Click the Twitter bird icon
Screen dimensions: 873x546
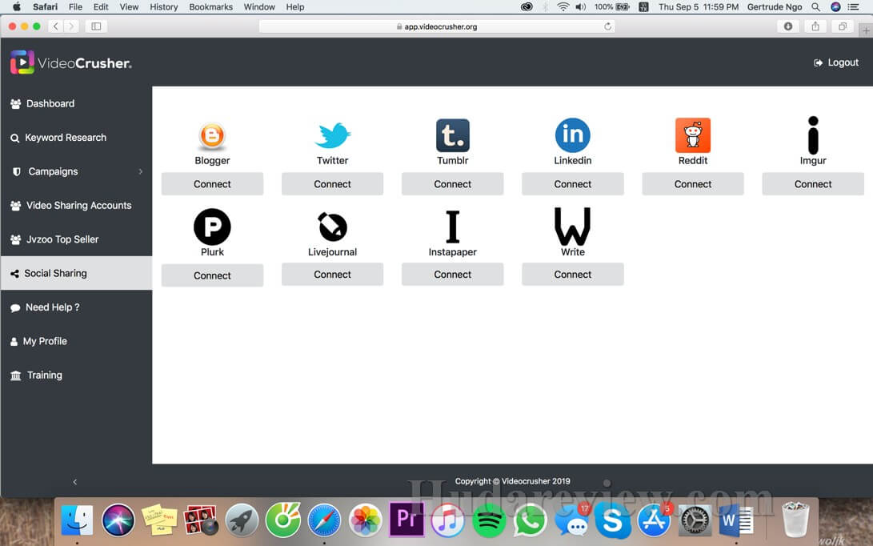coord(332,135)
